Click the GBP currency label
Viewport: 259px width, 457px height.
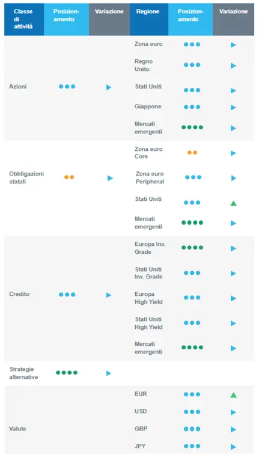(x=141, y=429)
